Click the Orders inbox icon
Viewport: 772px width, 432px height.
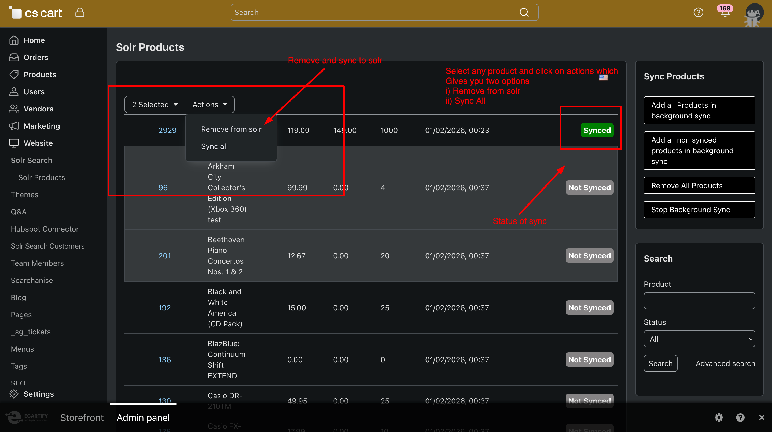(x=14, y=57)
